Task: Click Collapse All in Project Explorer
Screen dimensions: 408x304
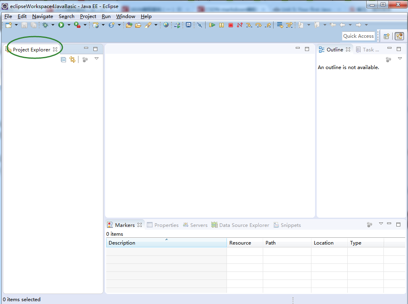Action: click(x=63, y=60)
